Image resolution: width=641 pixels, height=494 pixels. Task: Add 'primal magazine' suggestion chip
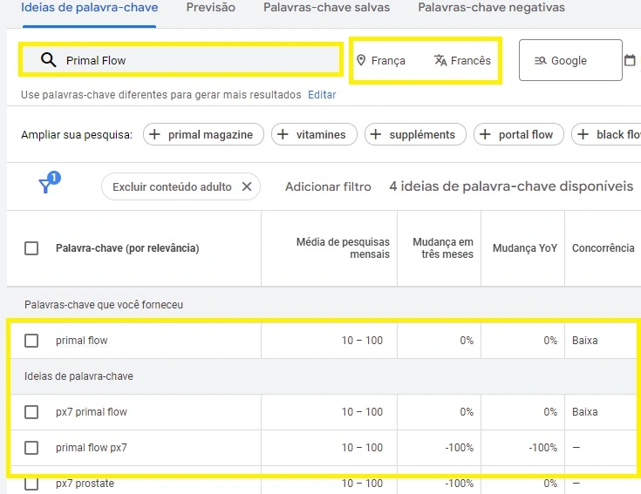(x=203, y=134)
